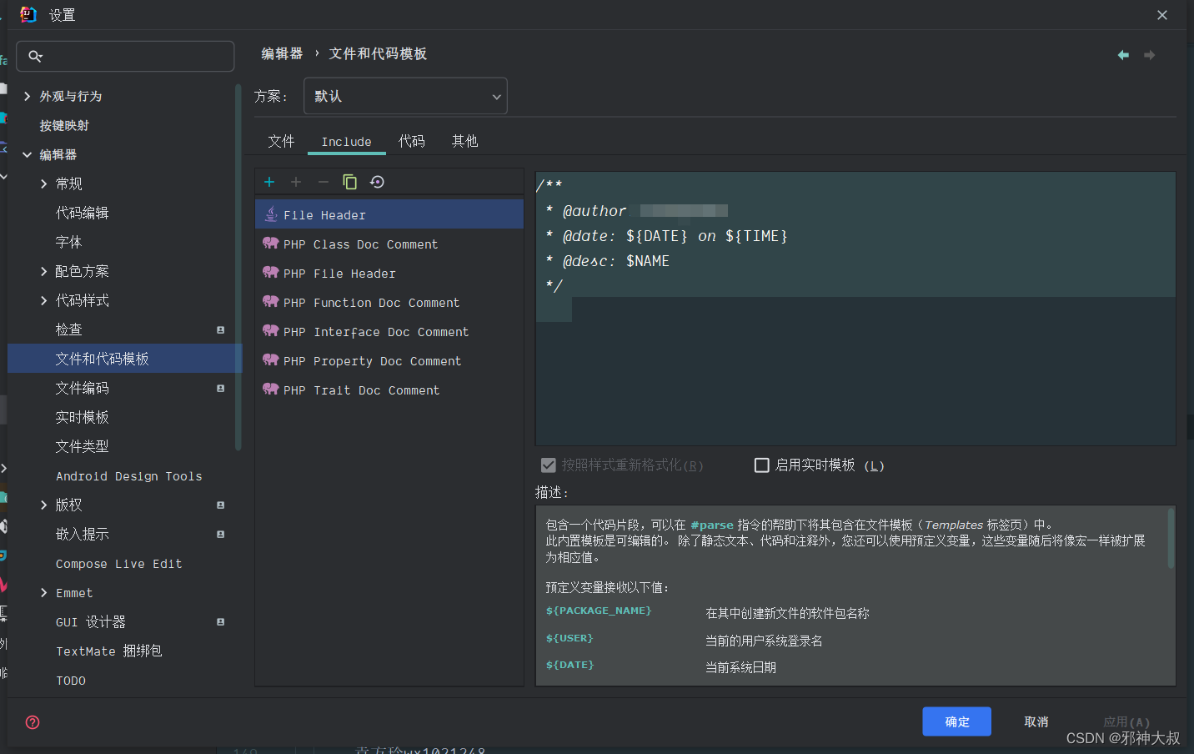
Task: Click the project-level badge icon next to 嵌入提示
Action: pos(220,535)
